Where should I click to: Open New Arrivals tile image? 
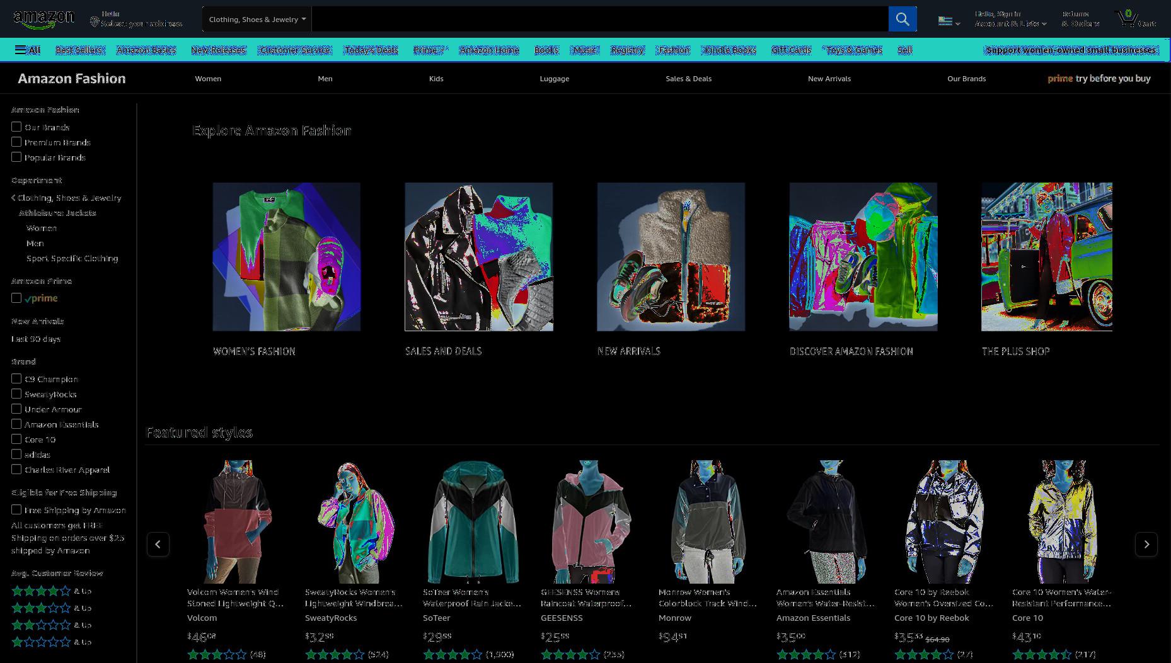click(x=671, y=257)
